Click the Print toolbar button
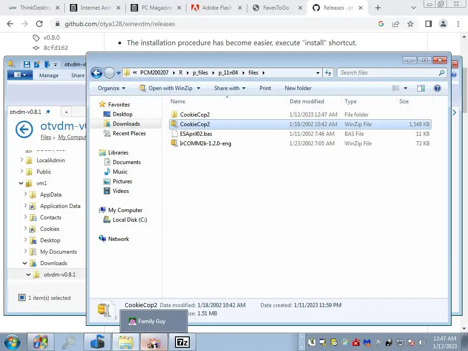 266,88
